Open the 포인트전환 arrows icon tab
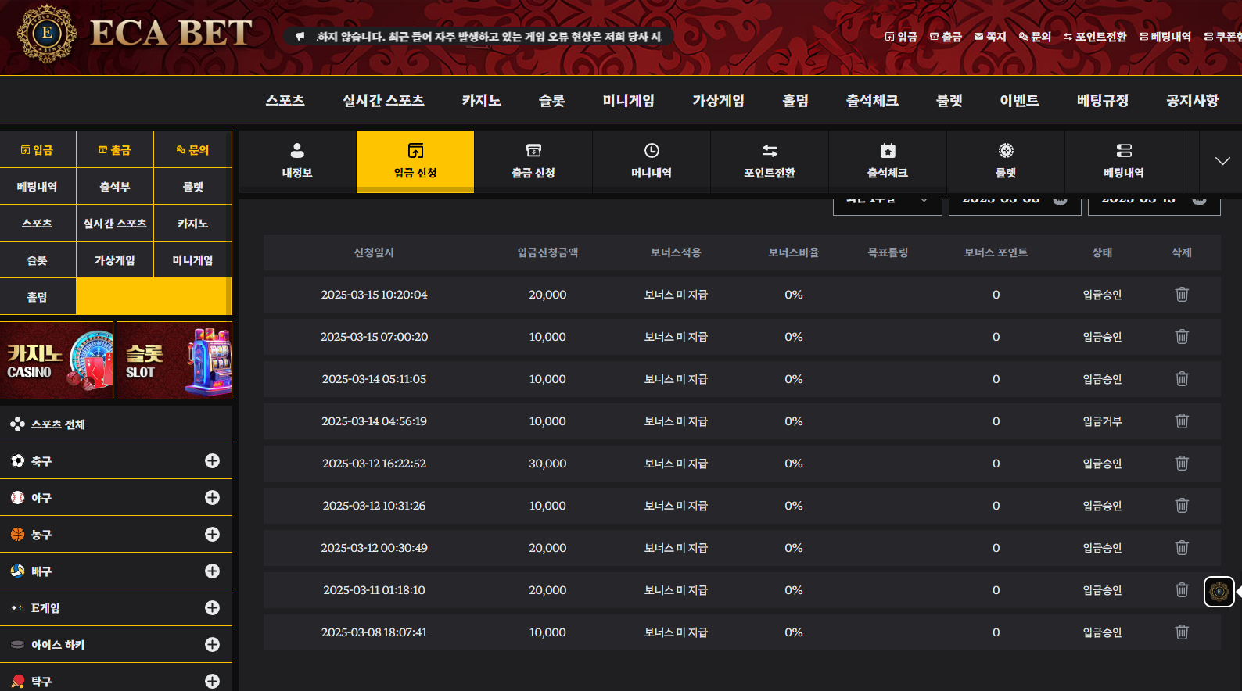This screenshot has width=1242, height=691. coord(769,161)
